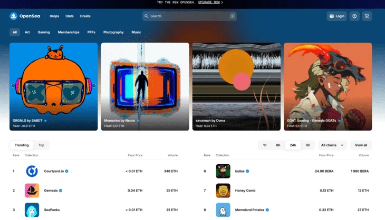Image resolution: width=385 pixels, height=220 pixels.
Task: Select the Memberships category tab
Action: click(x=69, y=32)
